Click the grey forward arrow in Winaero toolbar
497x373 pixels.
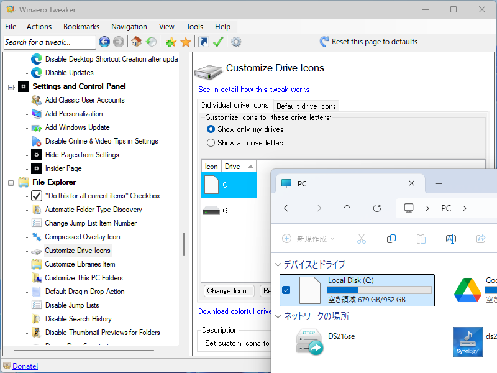point(119,42)
